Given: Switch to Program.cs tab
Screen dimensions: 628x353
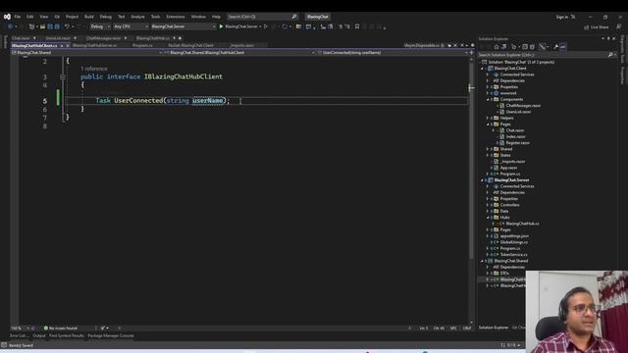Looking at the screenshot, I should (x=142, y=46).
